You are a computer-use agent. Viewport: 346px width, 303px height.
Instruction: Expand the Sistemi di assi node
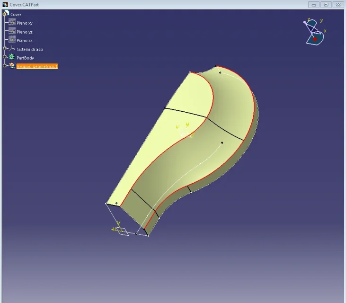(5, 48)
